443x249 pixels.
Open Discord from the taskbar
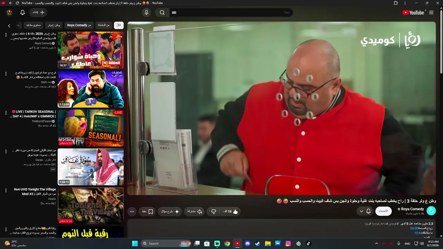[247, 243]
